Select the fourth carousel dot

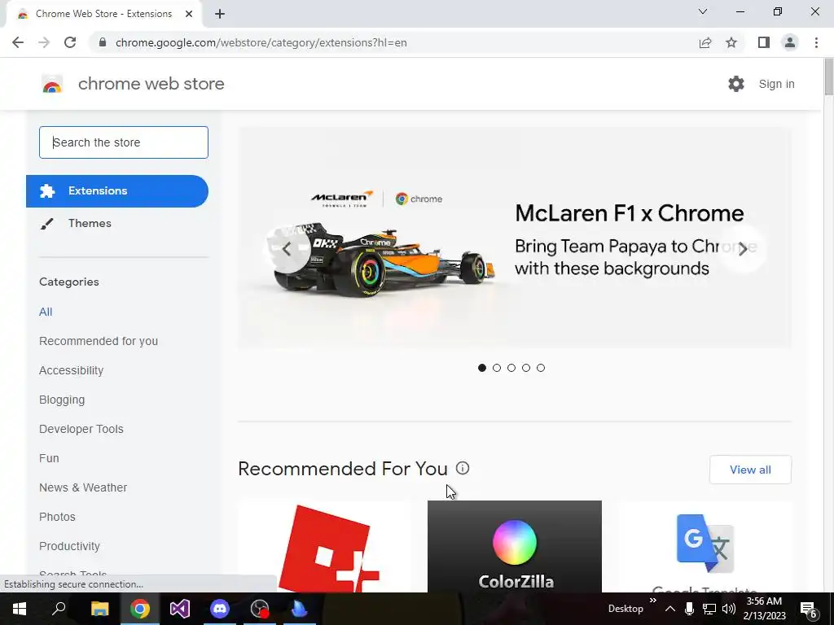pos(526,368)
